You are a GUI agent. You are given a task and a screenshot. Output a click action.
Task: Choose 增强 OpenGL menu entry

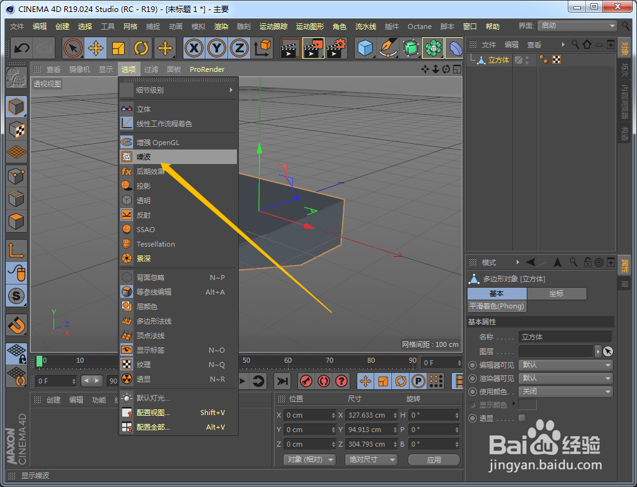pos(178,143)
